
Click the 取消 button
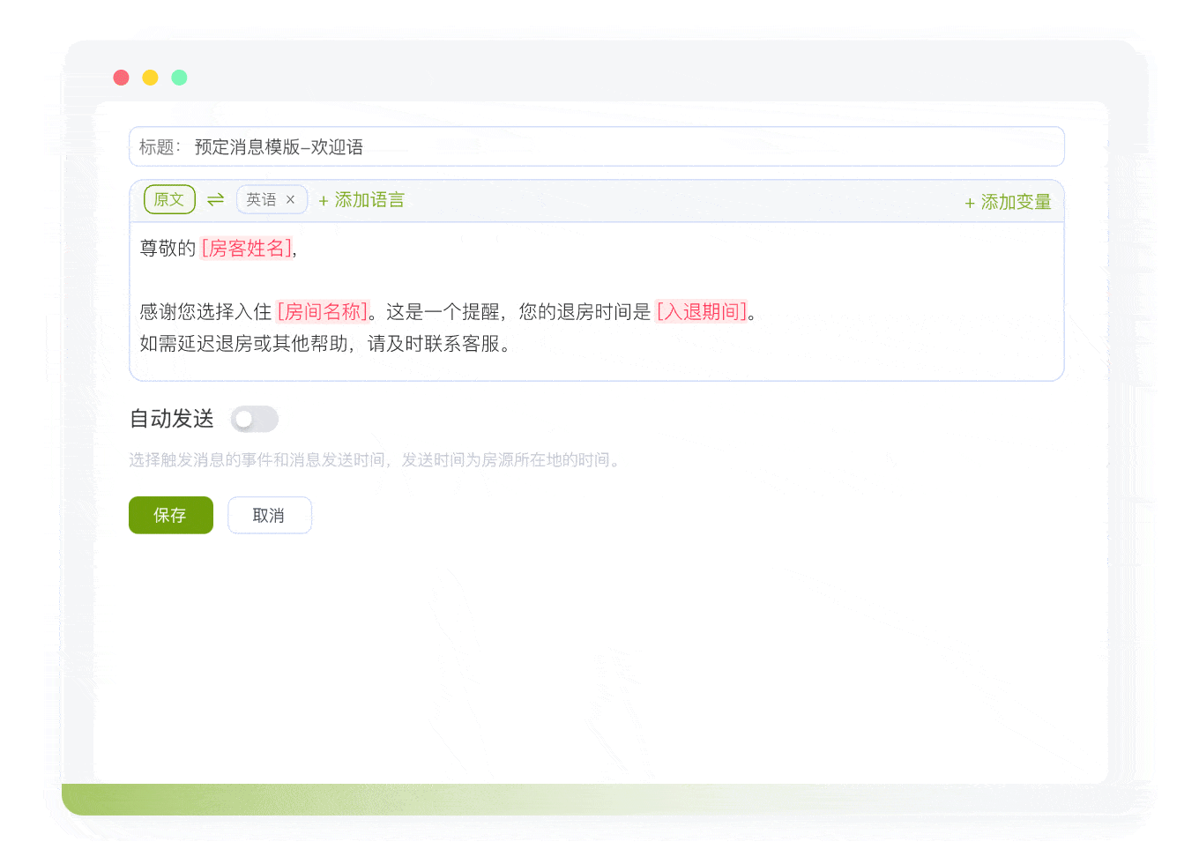[x=270, y=515]
